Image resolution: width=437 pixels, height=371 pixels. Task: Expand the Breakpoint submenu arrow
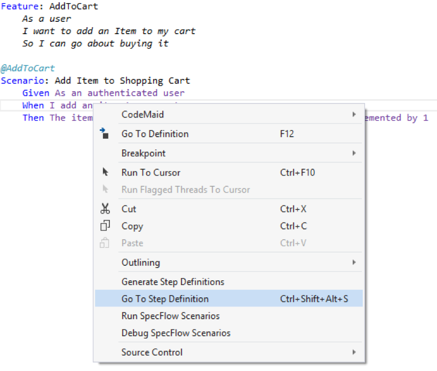[x=354, y=153]
